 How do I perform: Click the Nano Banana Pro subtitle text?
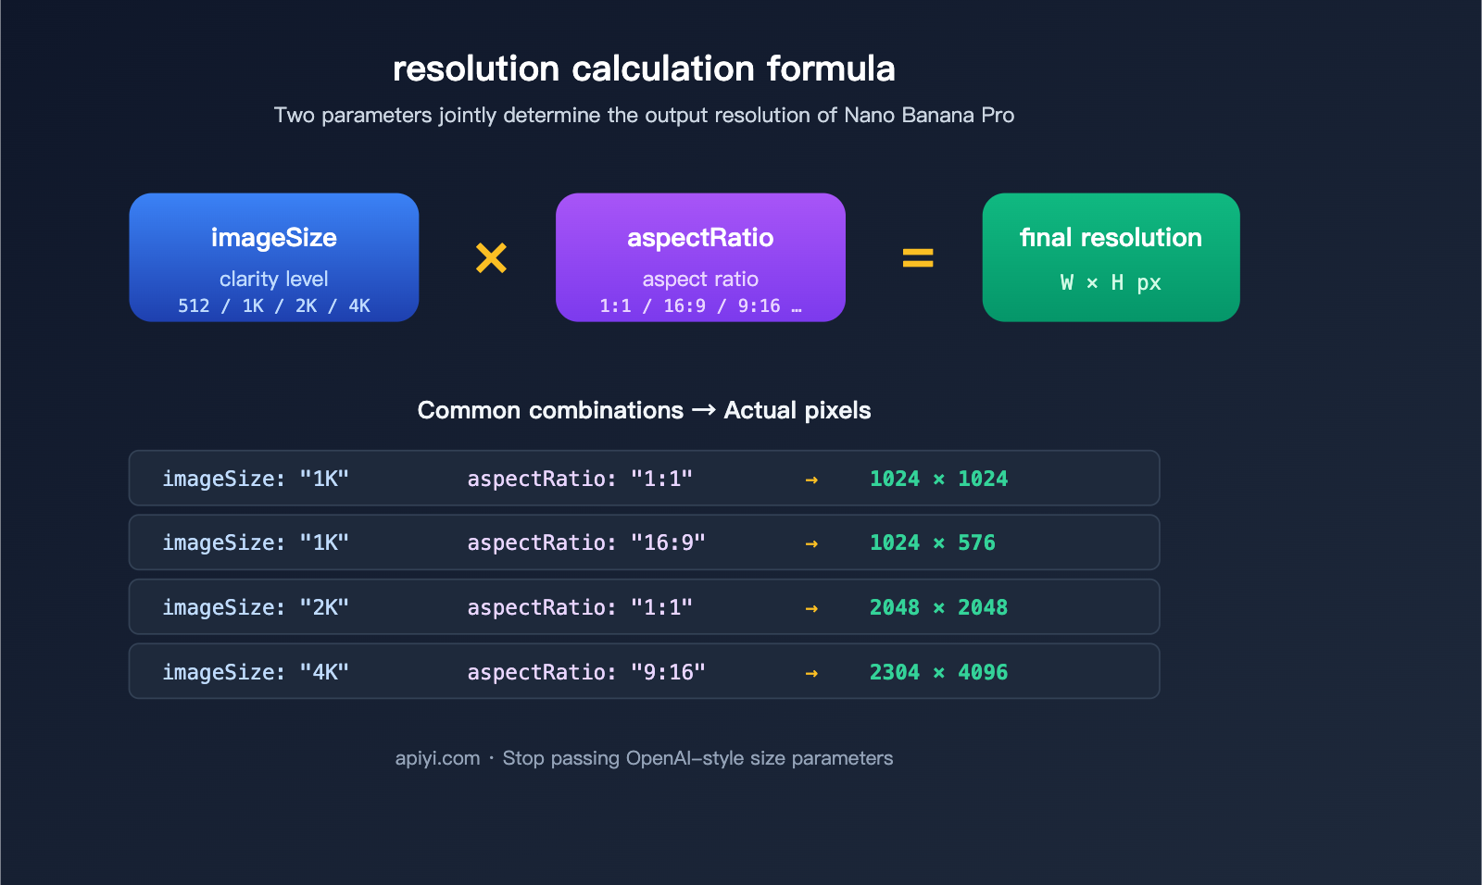(x=644, y=115)
